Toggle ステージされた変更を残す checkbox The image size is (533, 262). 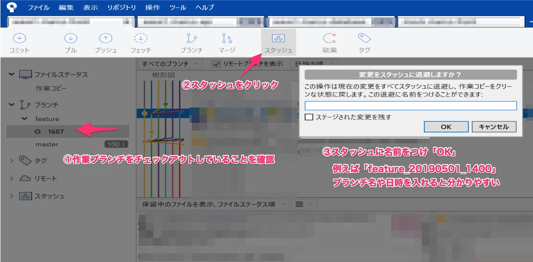pyautogui.click(x=309, y=117)
